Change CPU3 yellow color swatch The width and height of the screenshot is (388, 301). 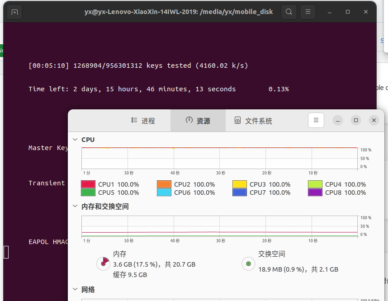pyautogui.click(x=240, y=184)
